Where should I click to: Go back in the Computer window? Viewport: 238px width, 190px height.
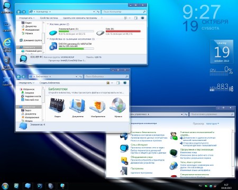(x=19, y=12)
